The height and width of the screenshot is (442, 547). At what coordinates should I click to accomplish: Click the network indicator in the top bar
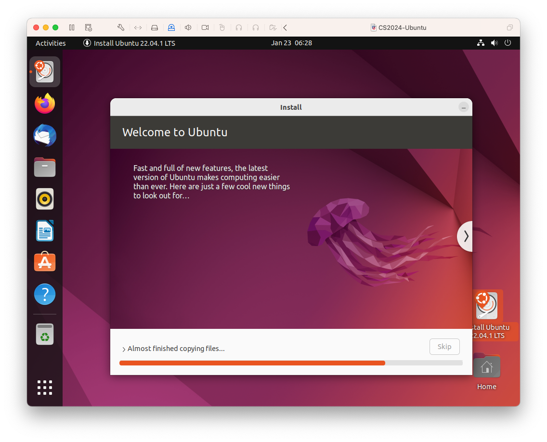point(481,43)
